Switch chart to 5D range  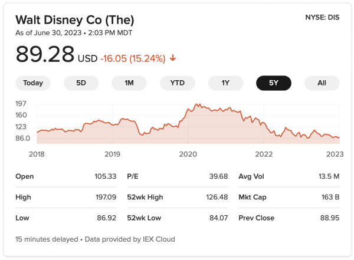(x=81, y=83)
